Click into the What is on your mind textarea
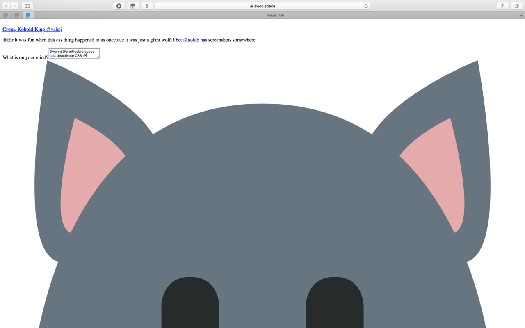The height and width of the screenshot is (328, 525). click(74, 53)
